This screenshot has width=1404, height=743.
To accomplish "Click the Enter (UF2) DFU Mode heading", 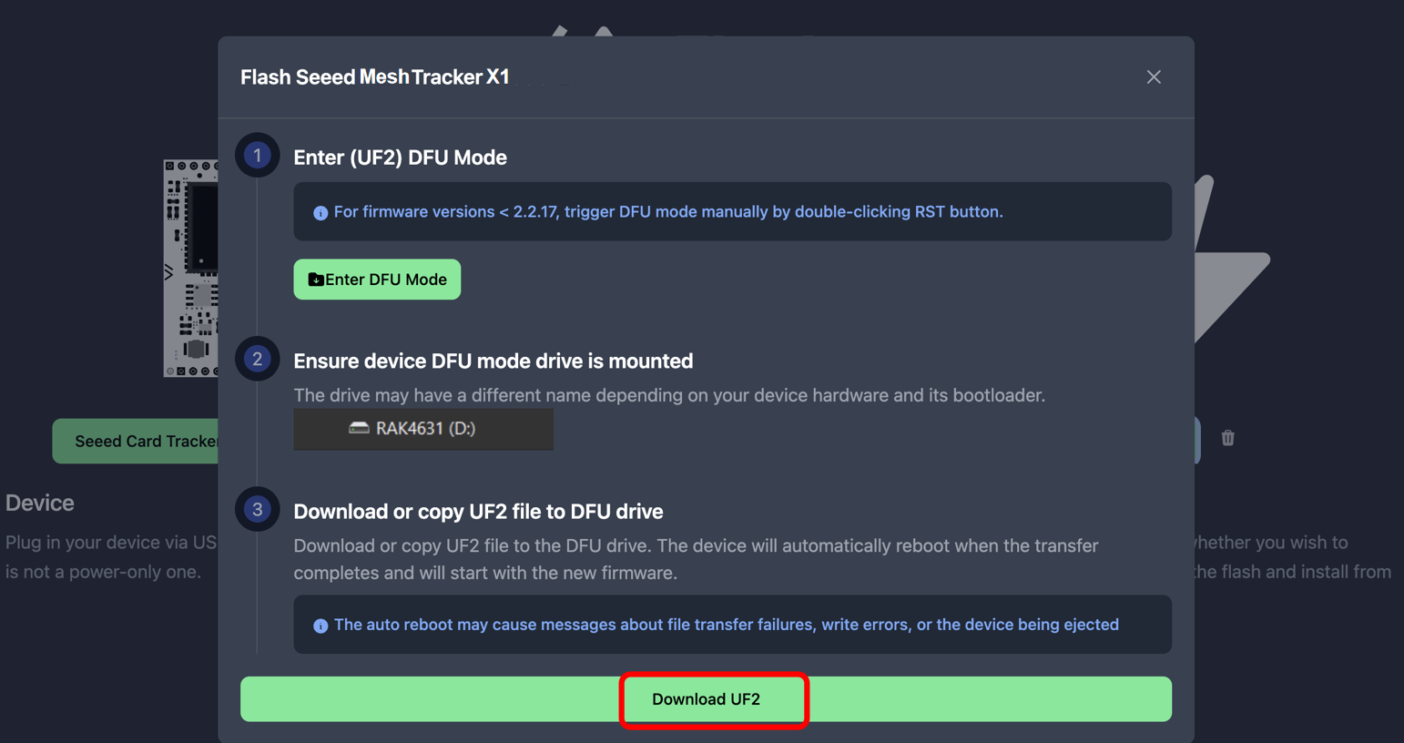I will click(400, 158).
